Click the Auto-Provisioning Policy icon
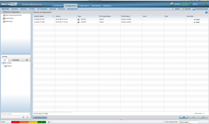Image resolution: width=209 pixels, height=124 pixels. [4, 15]
